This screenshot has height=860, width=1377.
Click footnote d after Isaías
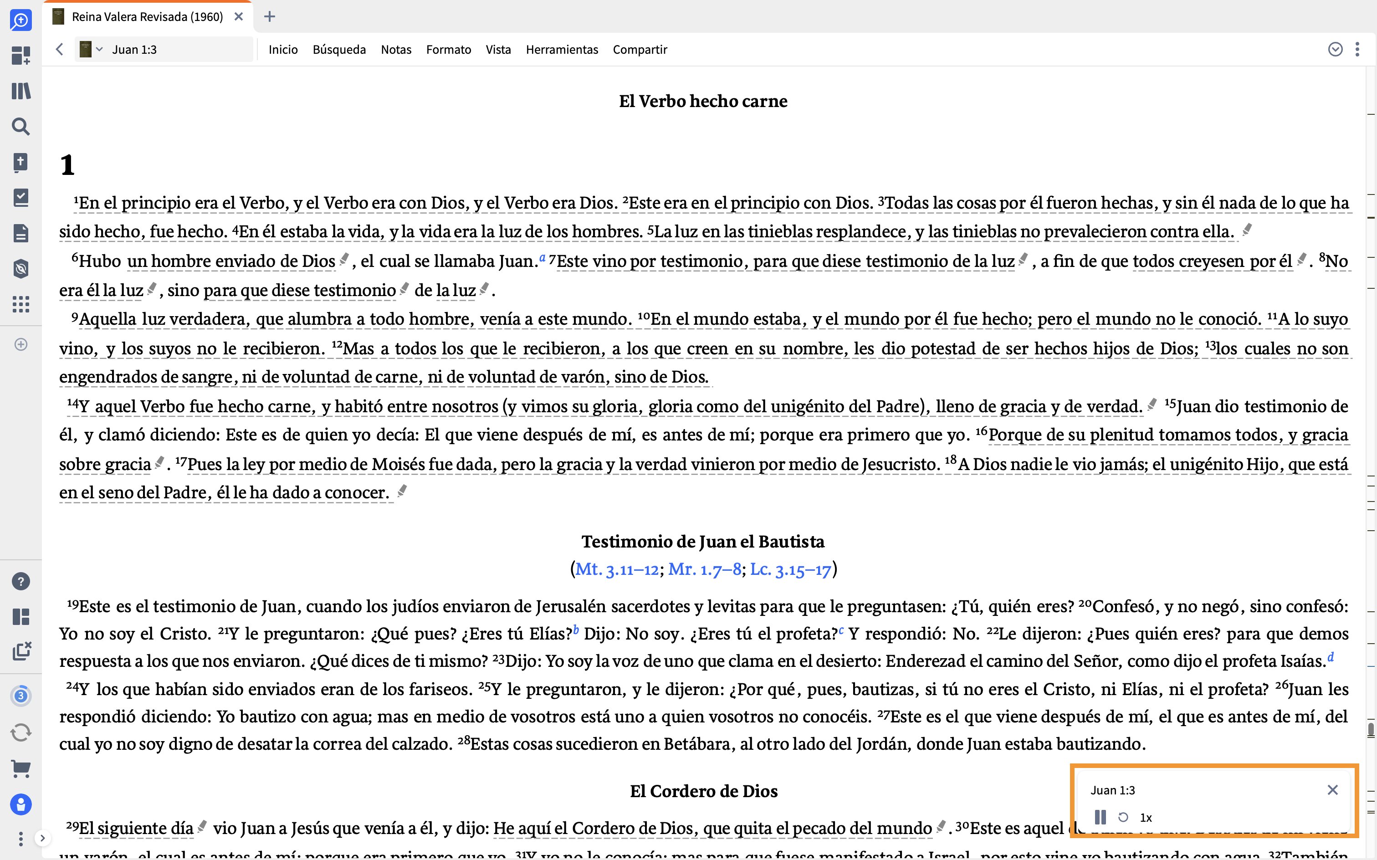coord(1331,657)
